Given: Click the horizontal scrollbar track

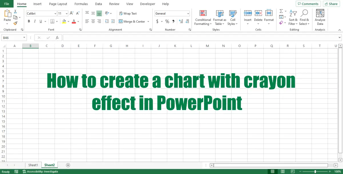Looking at the screenshot, I should (270, 165).
